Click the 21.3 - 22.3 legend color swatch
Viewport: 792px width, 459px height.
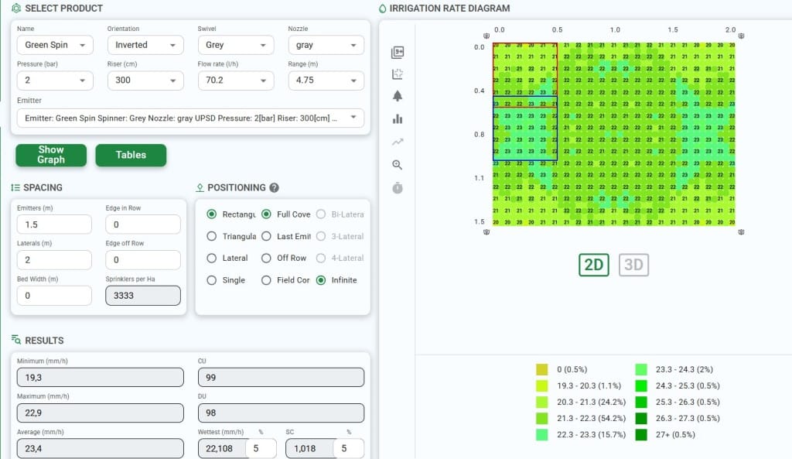pyautogui.click(x=542, y=418)
